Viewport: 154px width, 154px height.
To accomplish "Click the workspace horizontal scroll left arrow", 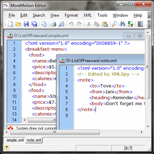I will [x=7, y=132].
